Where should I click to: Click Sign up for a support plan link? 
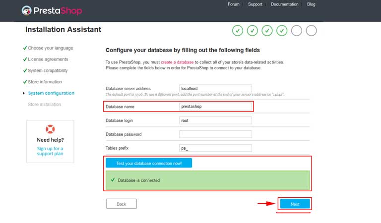tap(50, 151)
